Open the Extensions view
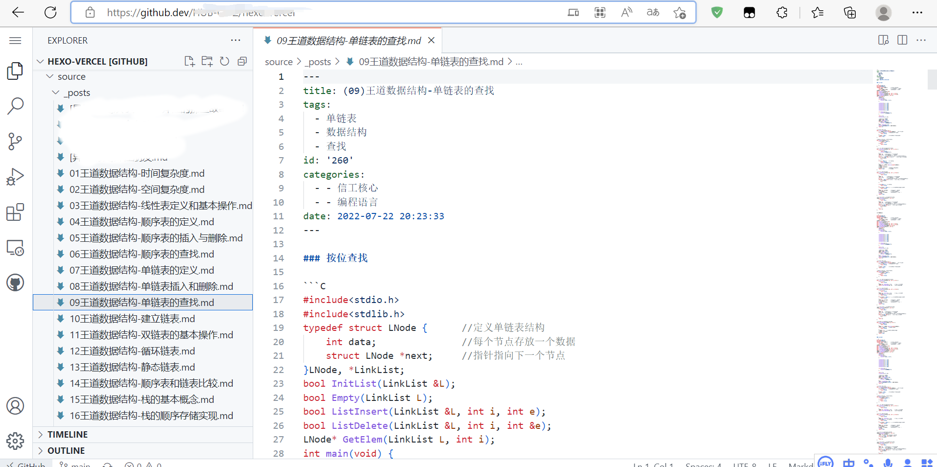The width and height of the screenshot is (937, 467). 15,212
